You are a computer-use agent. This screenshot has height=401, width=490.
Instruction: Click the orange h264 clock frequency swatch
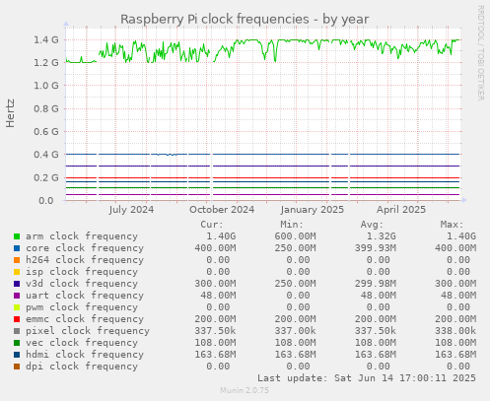17,260
